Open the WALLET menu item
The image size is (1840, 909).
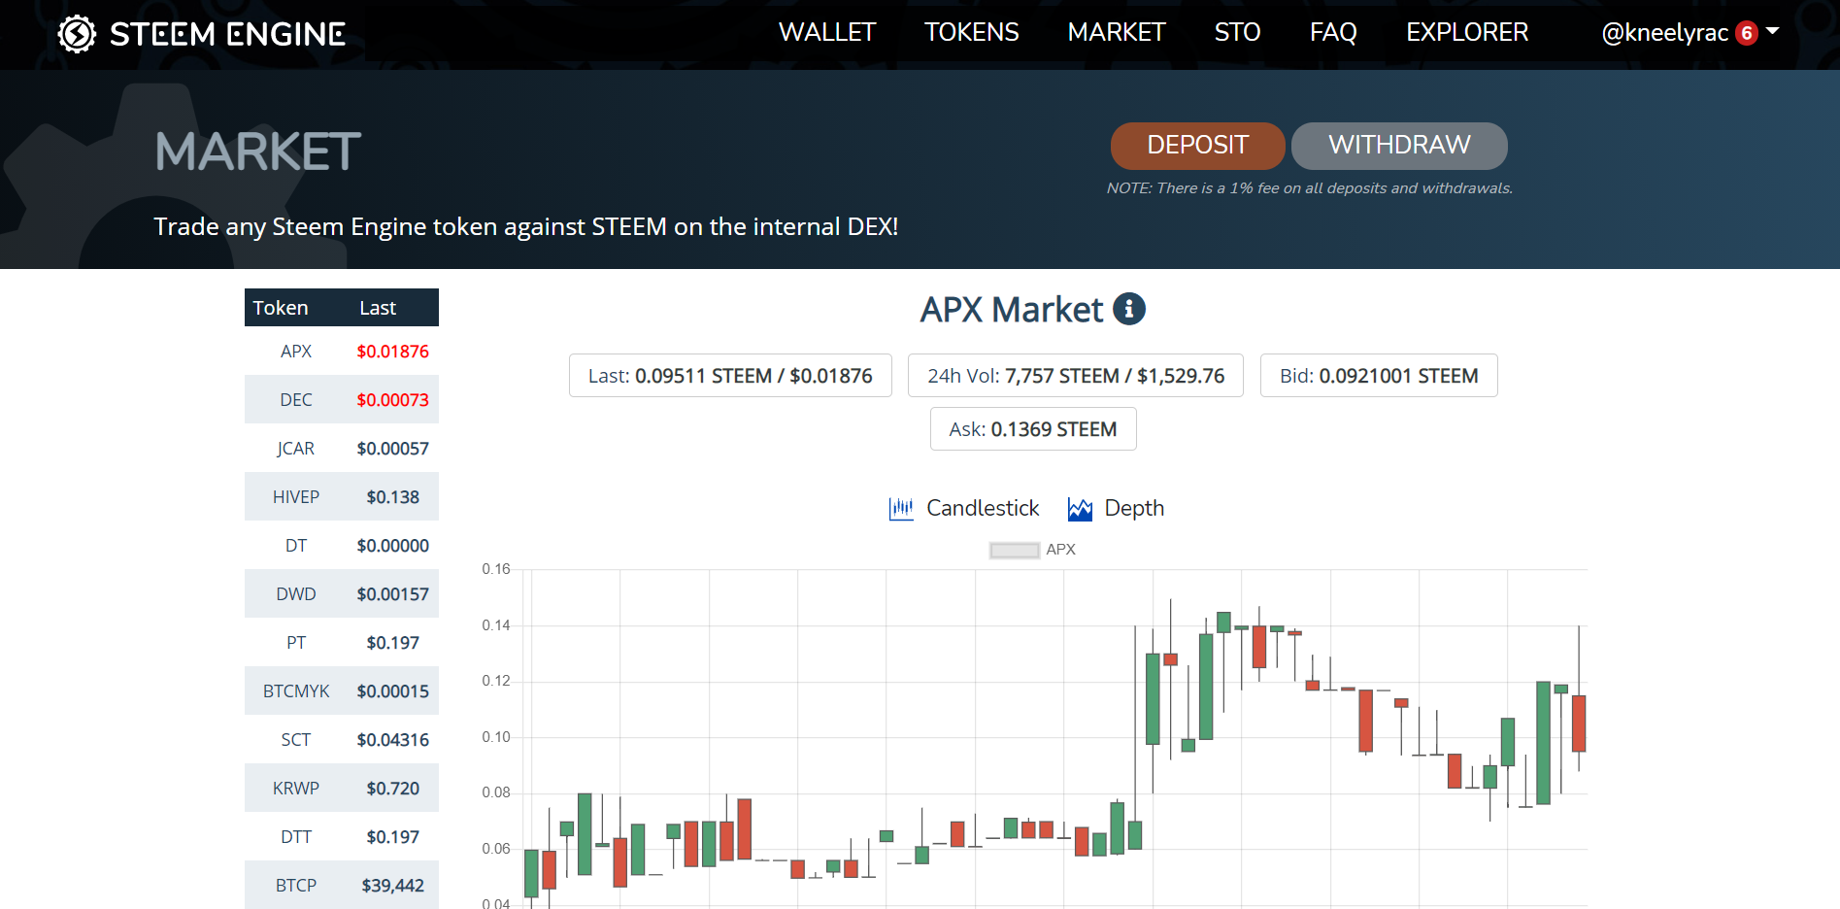tap(827, 32)
